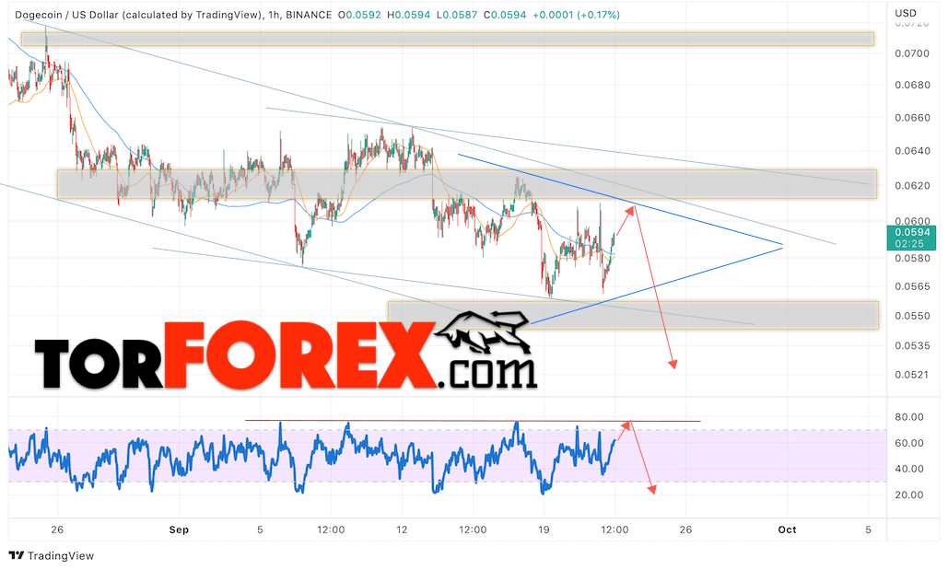948x570 pixels.
Task: Click the RSI 80.00 scale value
Action: (909, 417)
